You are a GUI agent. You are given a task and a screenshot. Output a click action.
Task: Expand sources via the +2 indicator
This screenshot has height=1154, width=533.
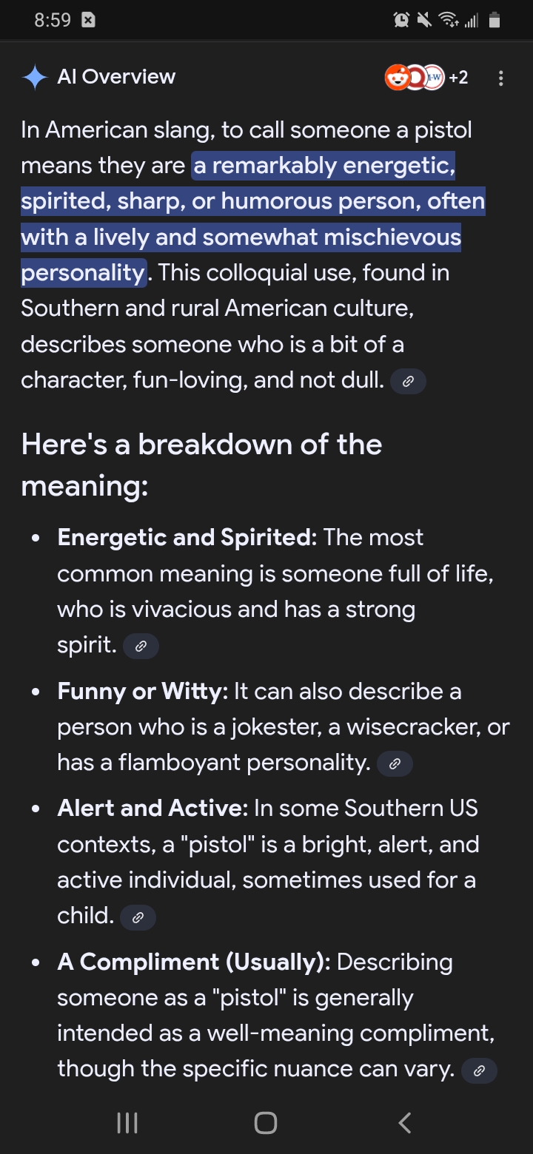(458, 78)
